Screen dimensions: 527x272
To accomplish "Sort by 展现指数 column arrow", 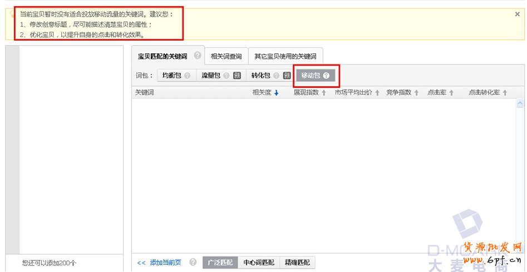I will [324, 93].
